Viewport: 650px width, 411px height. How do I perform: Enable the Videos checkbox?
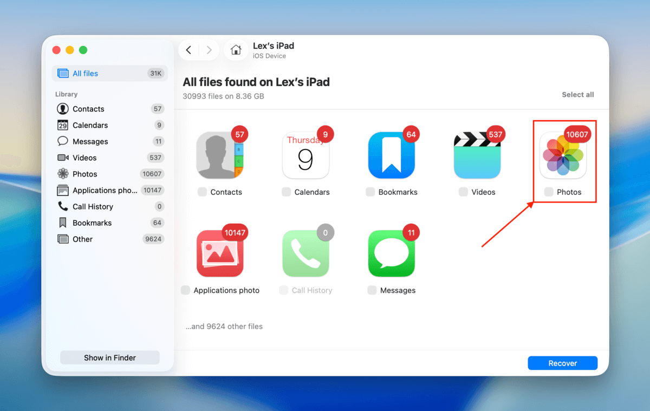pyautogui.click(x=463, y=192)
